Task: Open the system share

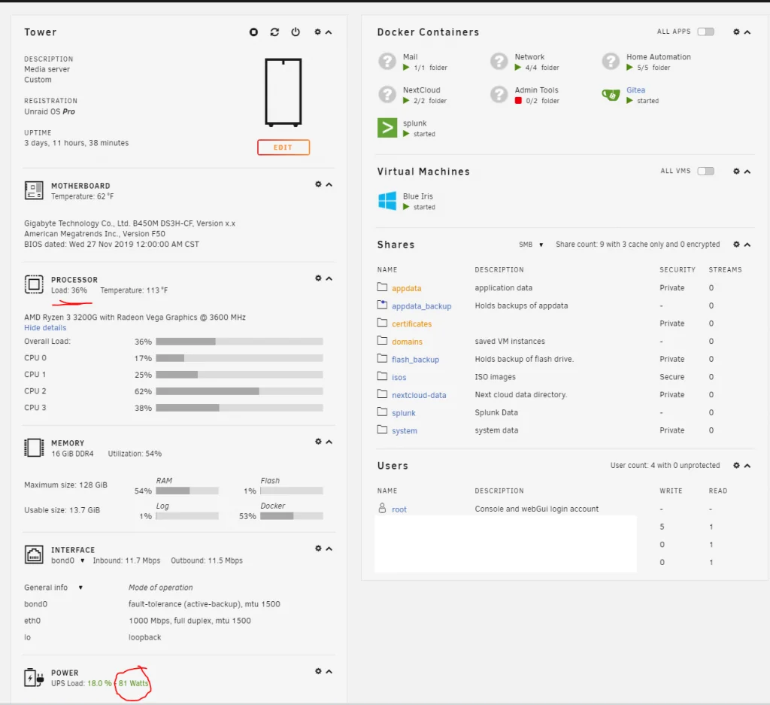Action: 405,431
